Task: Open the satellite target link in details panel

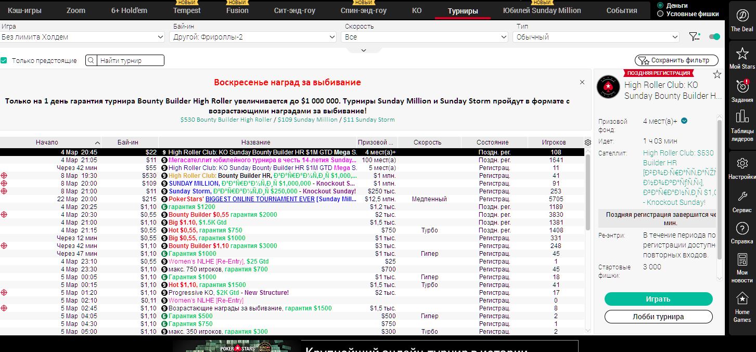Action: click(x=680, y=177)
